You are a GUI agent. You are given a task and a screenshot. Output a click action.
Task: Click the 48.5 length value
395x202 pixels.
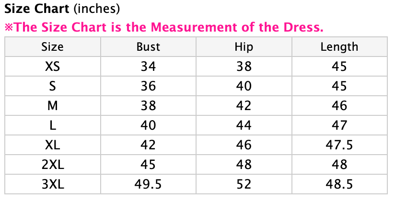(339, 184)
